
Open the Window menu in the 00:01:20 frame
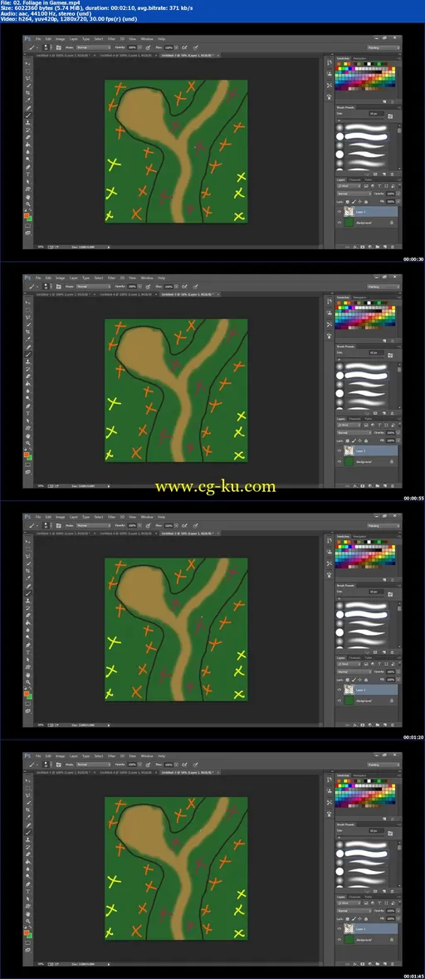click(x=146, y=516)
